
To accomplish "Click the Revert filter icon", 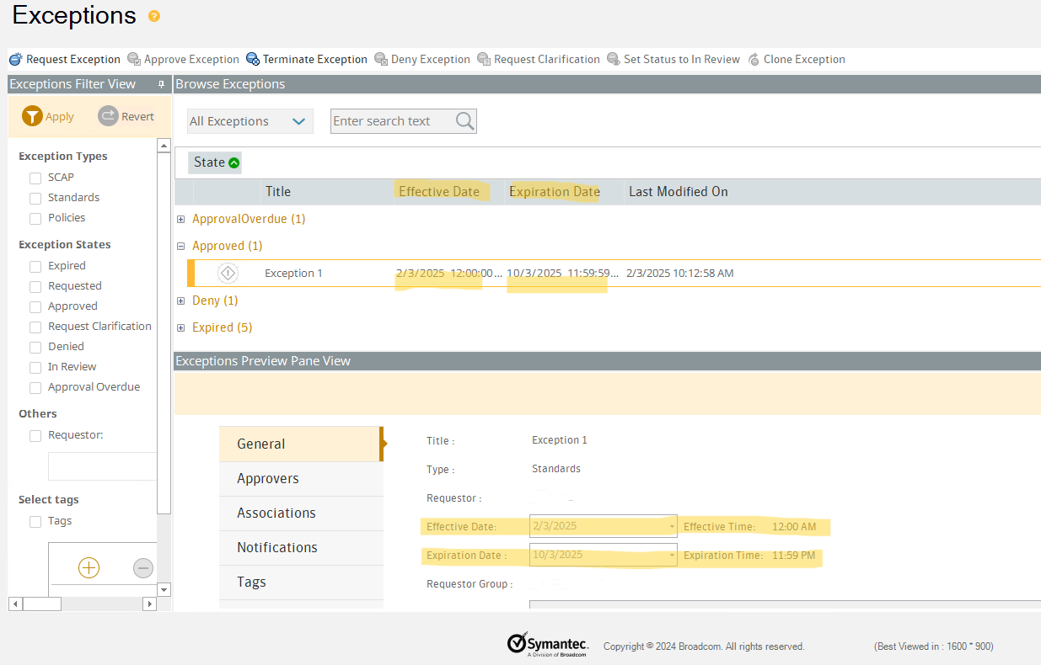I will (x=108, y=116).
